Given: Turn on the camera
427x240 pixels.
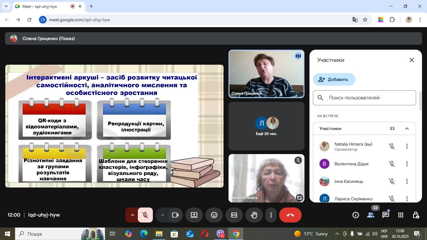Looking at the screenshot, I should coord(175,215).
